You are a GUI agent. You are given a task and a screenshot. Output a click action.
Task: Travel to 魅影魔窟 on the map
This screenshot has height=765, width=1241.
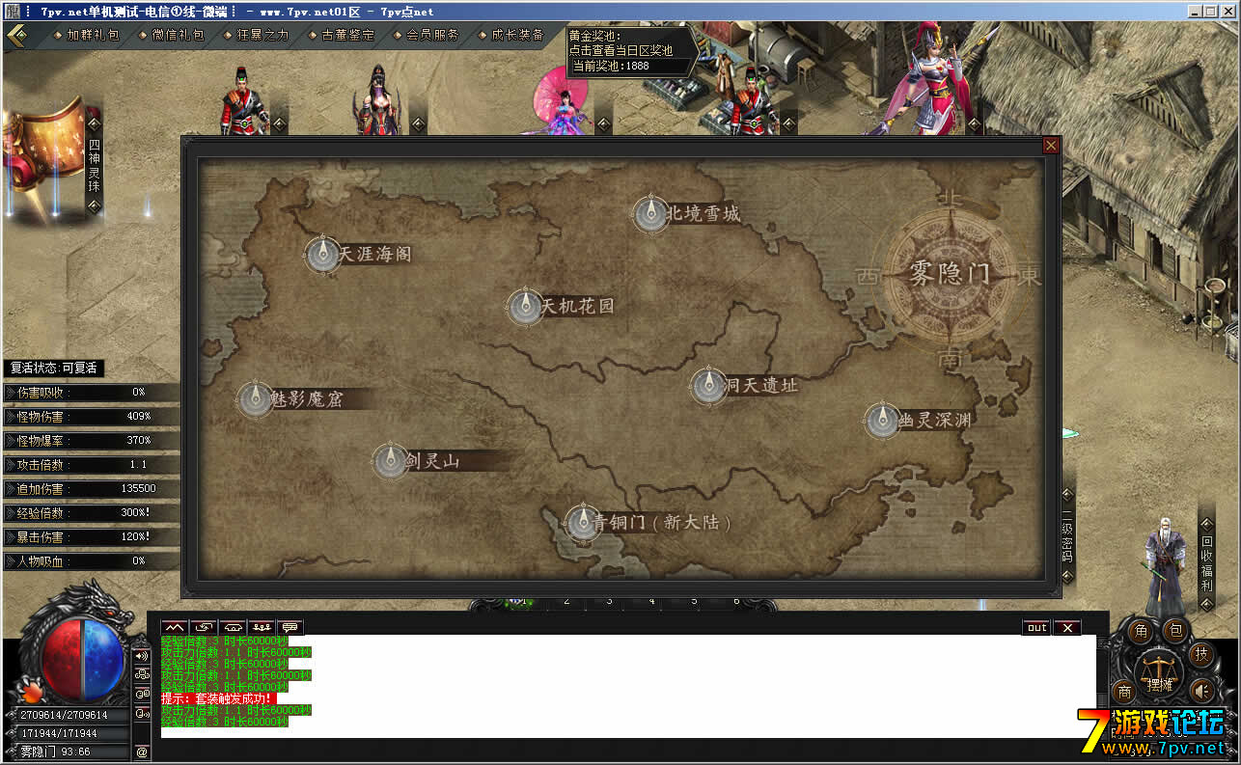291,398
